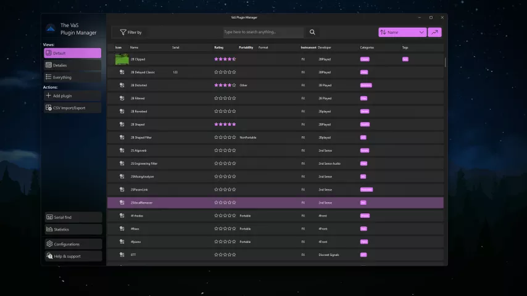The height and width of the screenshot is (296, 527).
Task: Click the Tags column header
Action: coord(405,47)
